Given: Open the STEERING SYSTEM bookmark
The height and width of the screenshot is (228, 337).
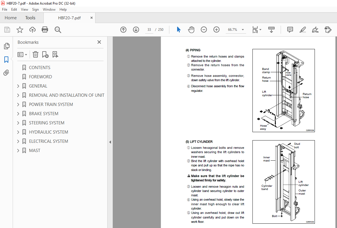Looking at the screenshot, I should point(47,123).
